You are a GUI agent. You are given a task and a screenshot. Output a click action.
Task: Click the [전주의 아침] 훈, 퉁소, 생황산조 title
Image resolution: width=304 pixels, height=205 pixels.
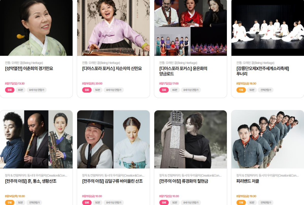pyautogui.click(x=31, y=181)
